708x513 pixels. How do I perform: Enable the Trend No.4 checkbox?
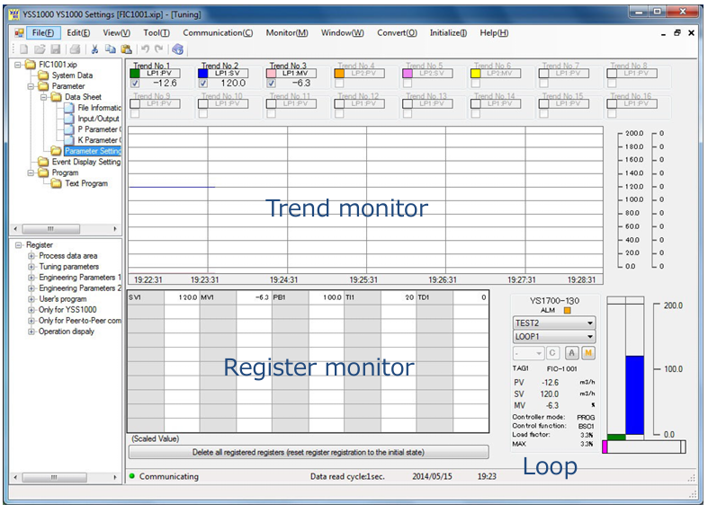pyautogui.click(x=340, y=84)
